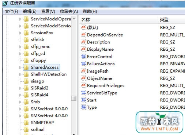
Task: Click the Smb folder icon
Action: click(26, 102)
